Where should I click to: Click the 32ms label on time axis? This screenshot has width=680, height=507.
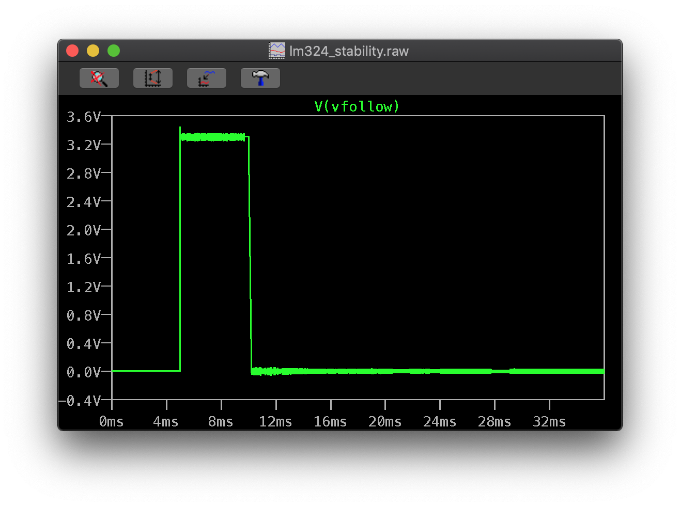coord(549,422)
